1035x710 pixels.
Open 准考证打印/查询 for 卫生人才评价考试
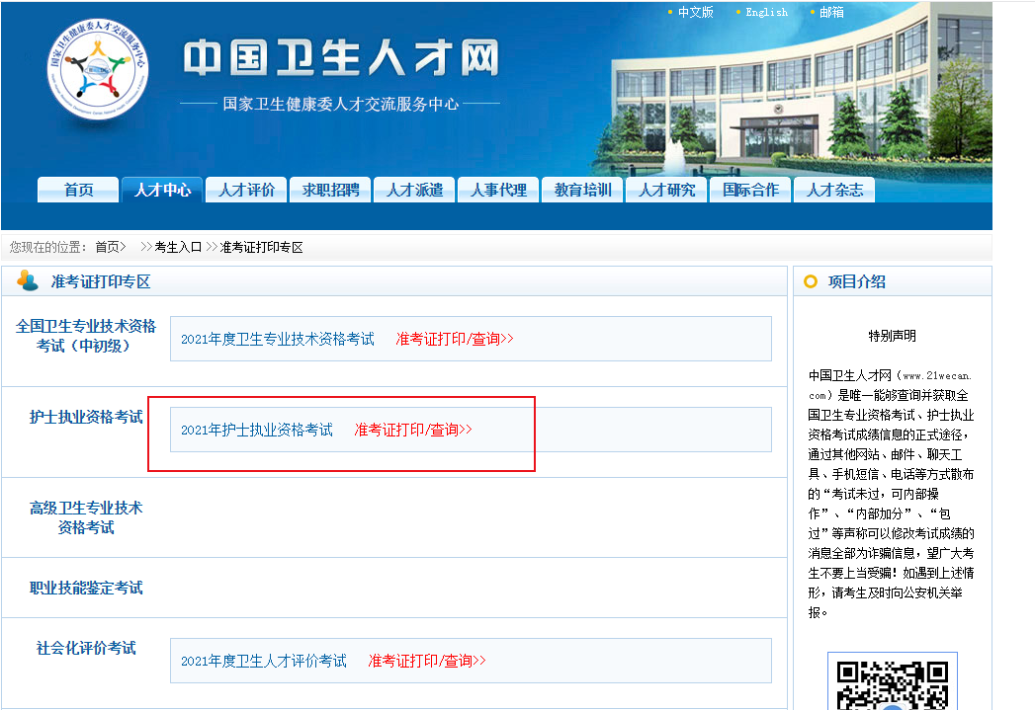click(x=427, y=661)
